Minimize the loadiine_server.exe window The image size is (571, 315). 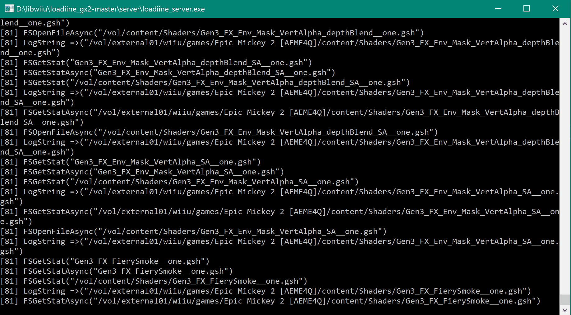tap(498, 9)
